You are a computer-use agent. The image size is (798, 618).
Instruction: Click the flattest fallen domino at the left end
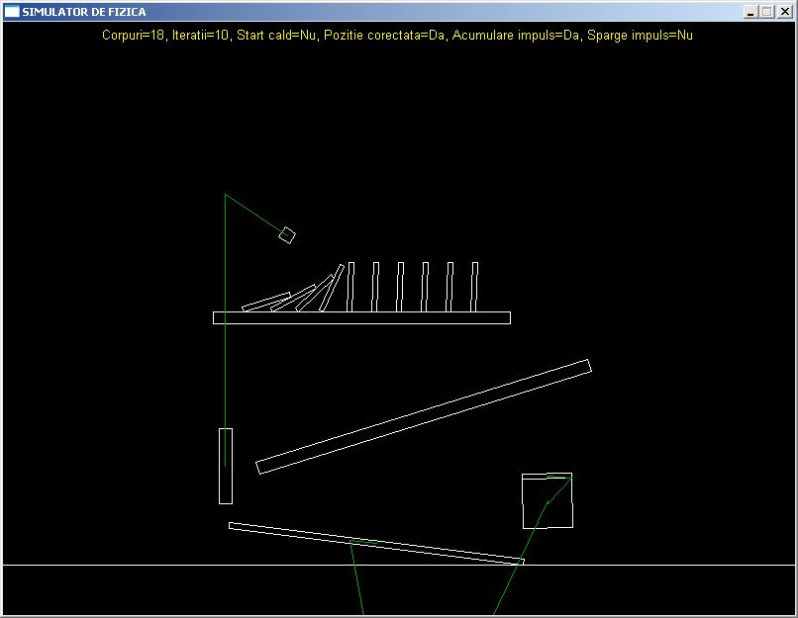click(x=266, y=302)
